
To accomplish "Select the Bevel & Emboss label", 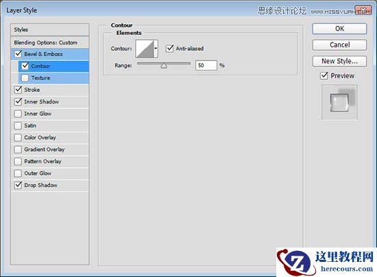I will click(x=43, y=54).
